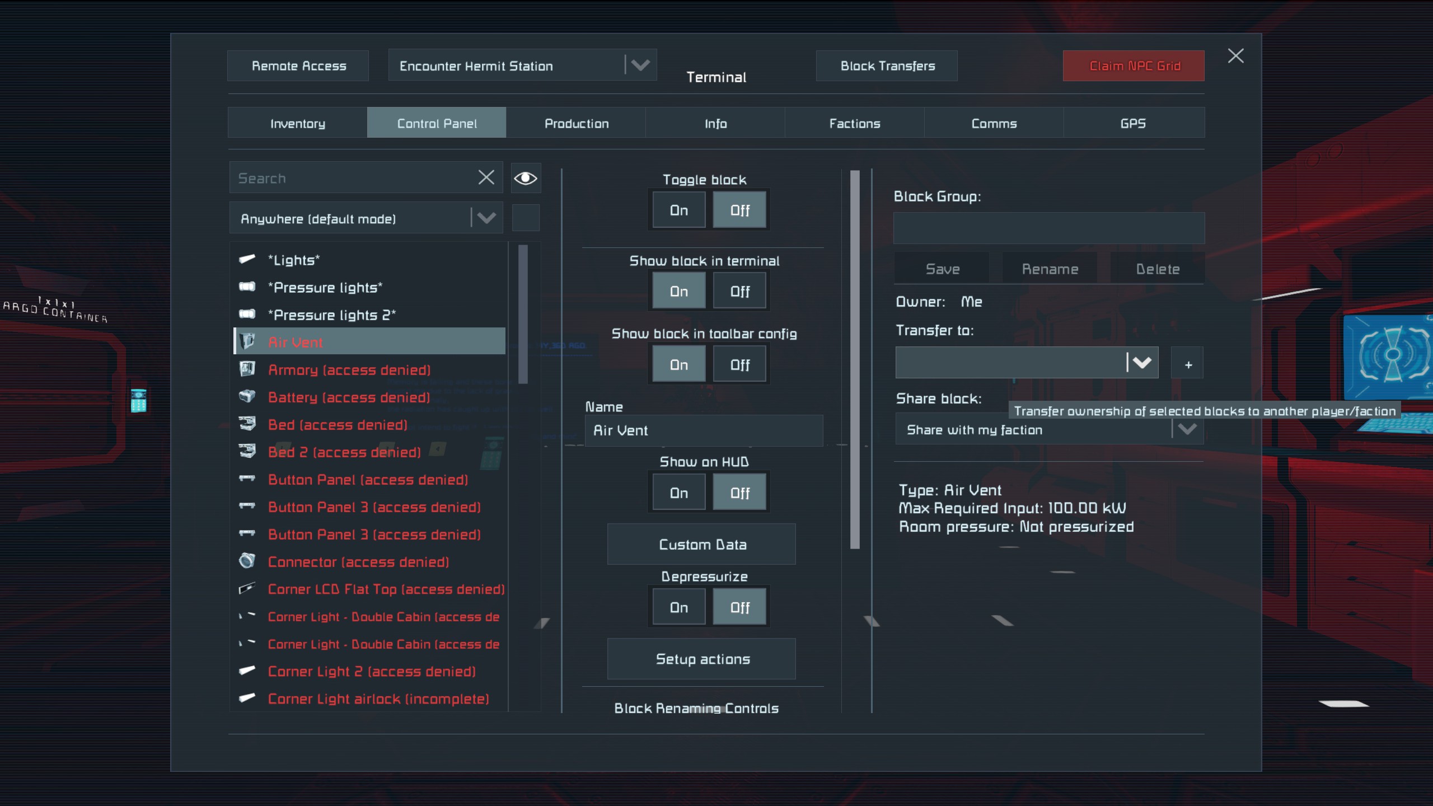Click the block list vertical scrollbar

tap(523, 315)
